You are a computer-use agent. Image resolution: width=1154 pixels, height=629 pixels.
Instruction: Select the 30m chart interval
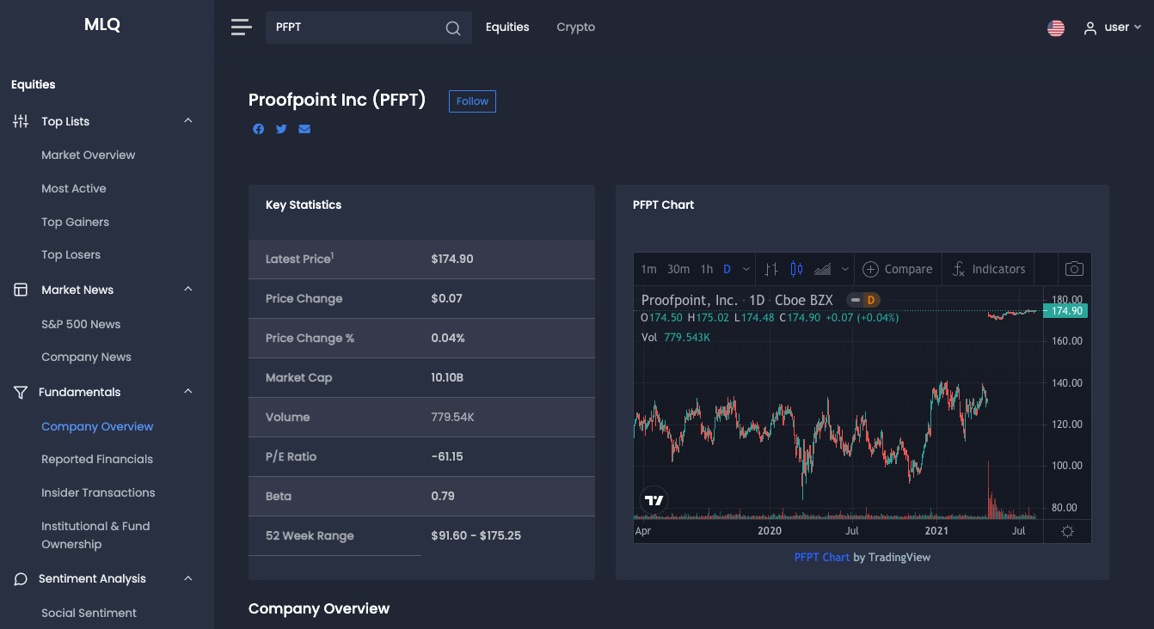678,269
